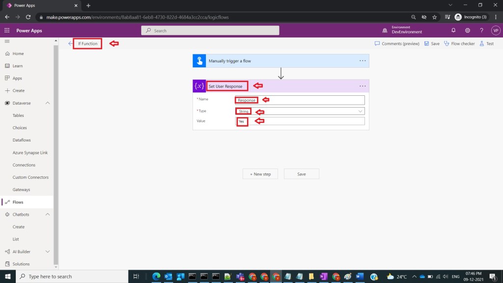This screenshot has height=283, width=503.
Task: Collapse the Chatbots section
Action: (x=48, y=215)
